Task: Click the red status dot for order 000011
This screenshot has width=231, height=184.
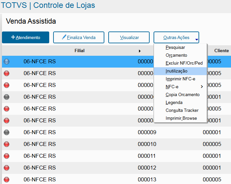Action: 7,156
